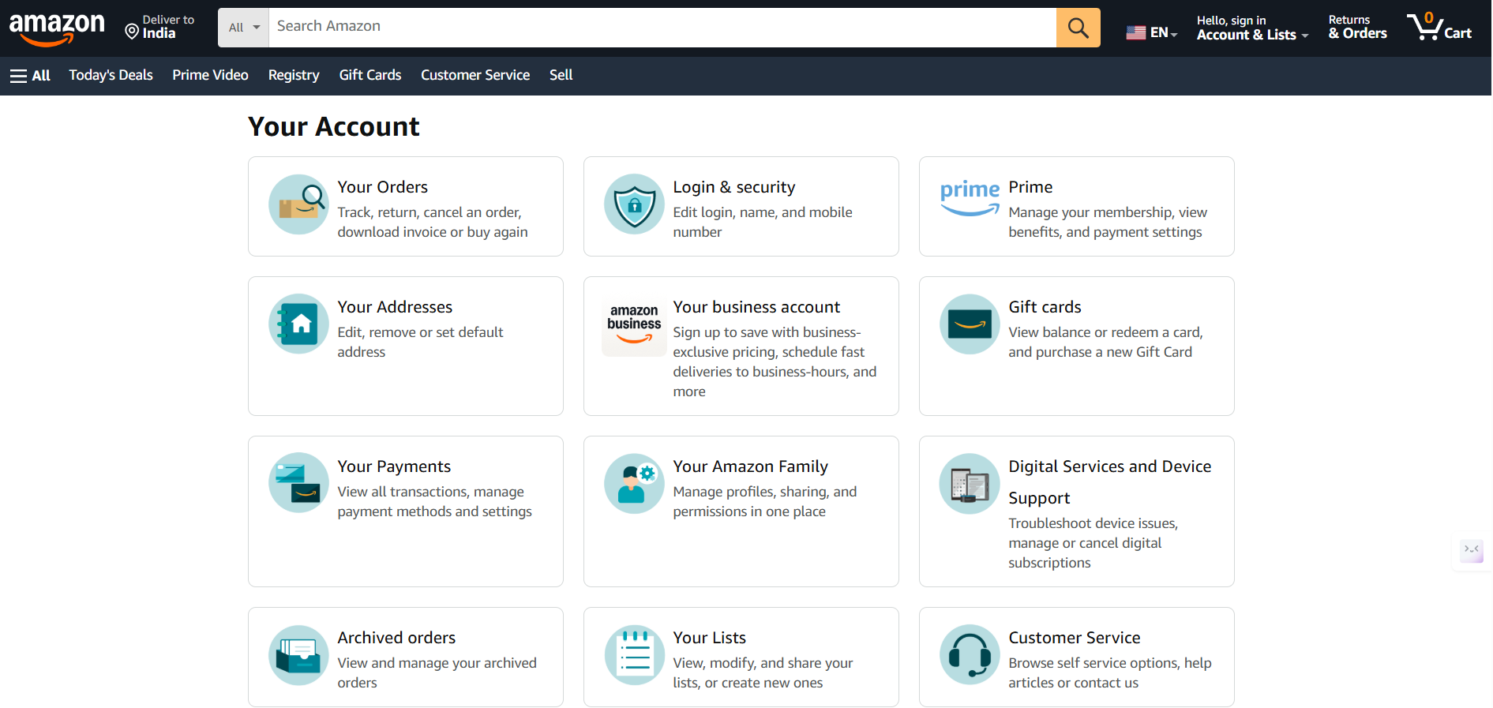Viewport: 1493px width, 708px height.
Task: Open Digital Services and Device Support heading
Action: tap(1109, 482)
